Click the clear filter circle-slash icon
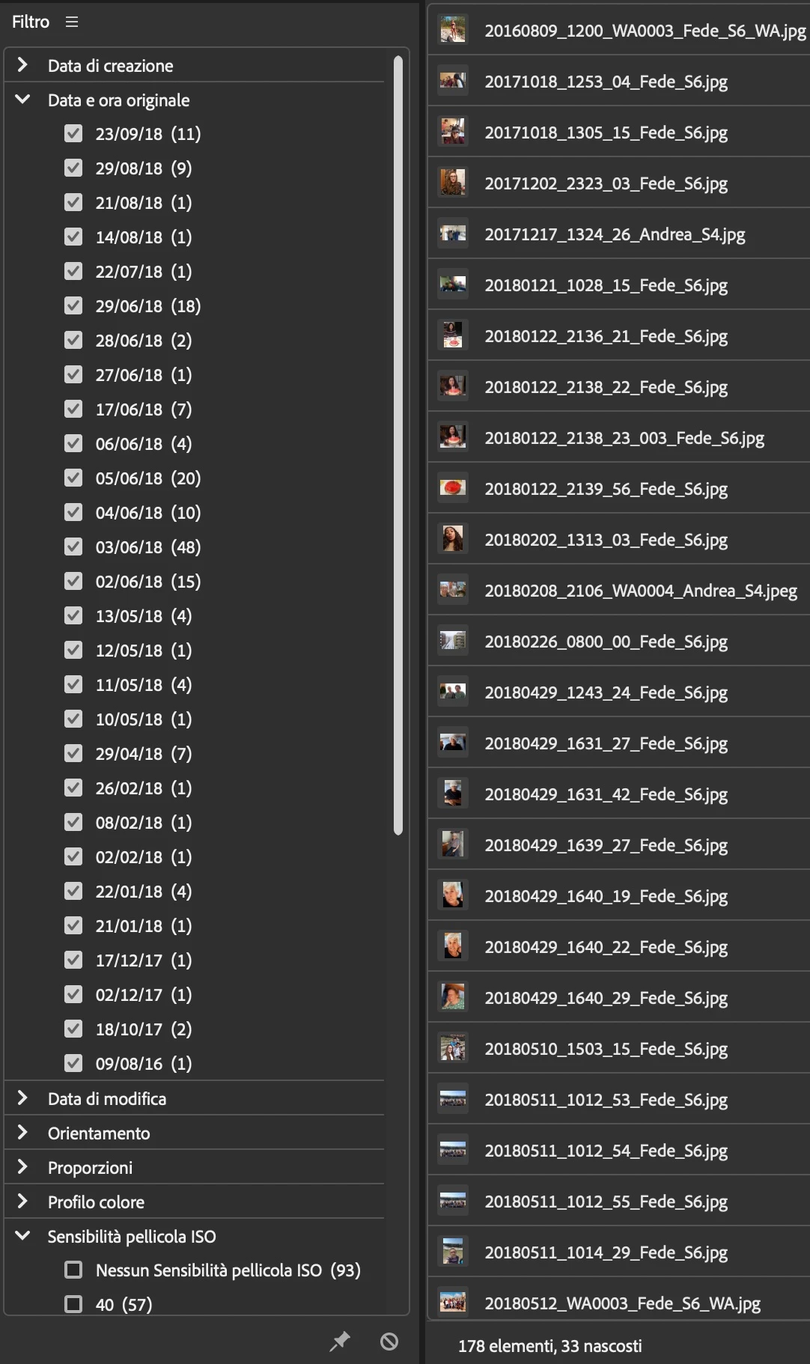 pyautogui.click(x=389, y=1341)
